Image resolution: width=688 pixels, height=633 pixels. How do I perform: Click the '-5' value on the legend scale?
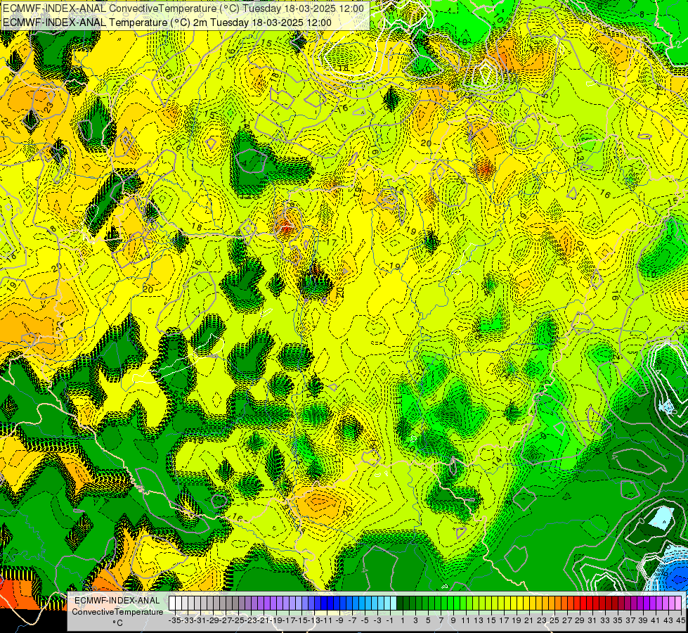point(365,620)
